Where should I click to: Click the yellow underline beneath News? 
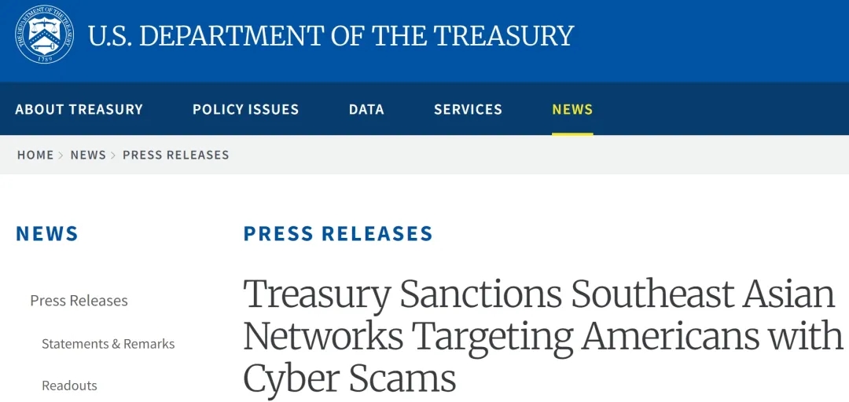click(572, 133)
